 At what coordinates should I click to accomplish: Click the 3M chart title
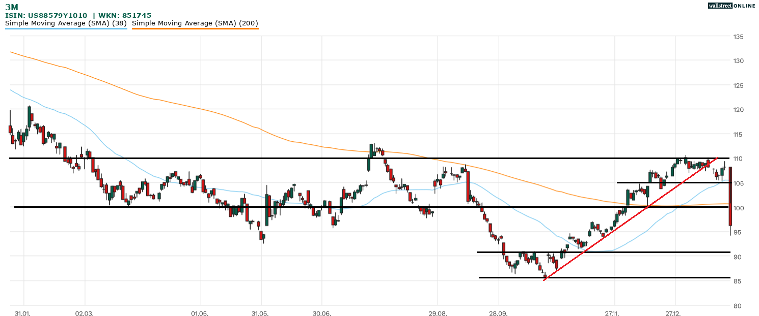pos(12,7)
